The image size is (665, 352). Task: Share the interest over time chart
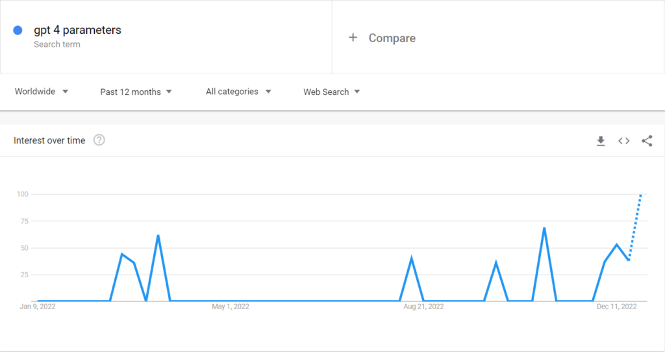click(x=647, y=141)
